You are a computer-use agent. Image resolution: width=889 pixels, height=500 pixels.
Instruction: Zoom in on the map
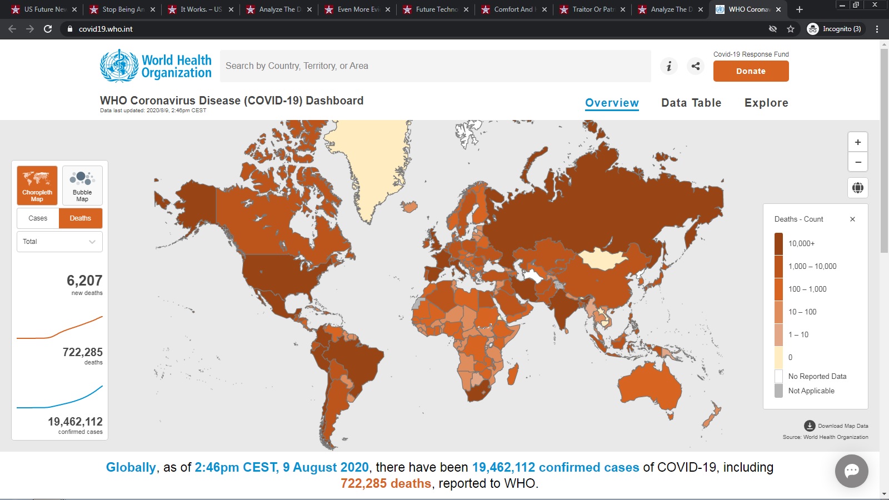pos(857,142)
